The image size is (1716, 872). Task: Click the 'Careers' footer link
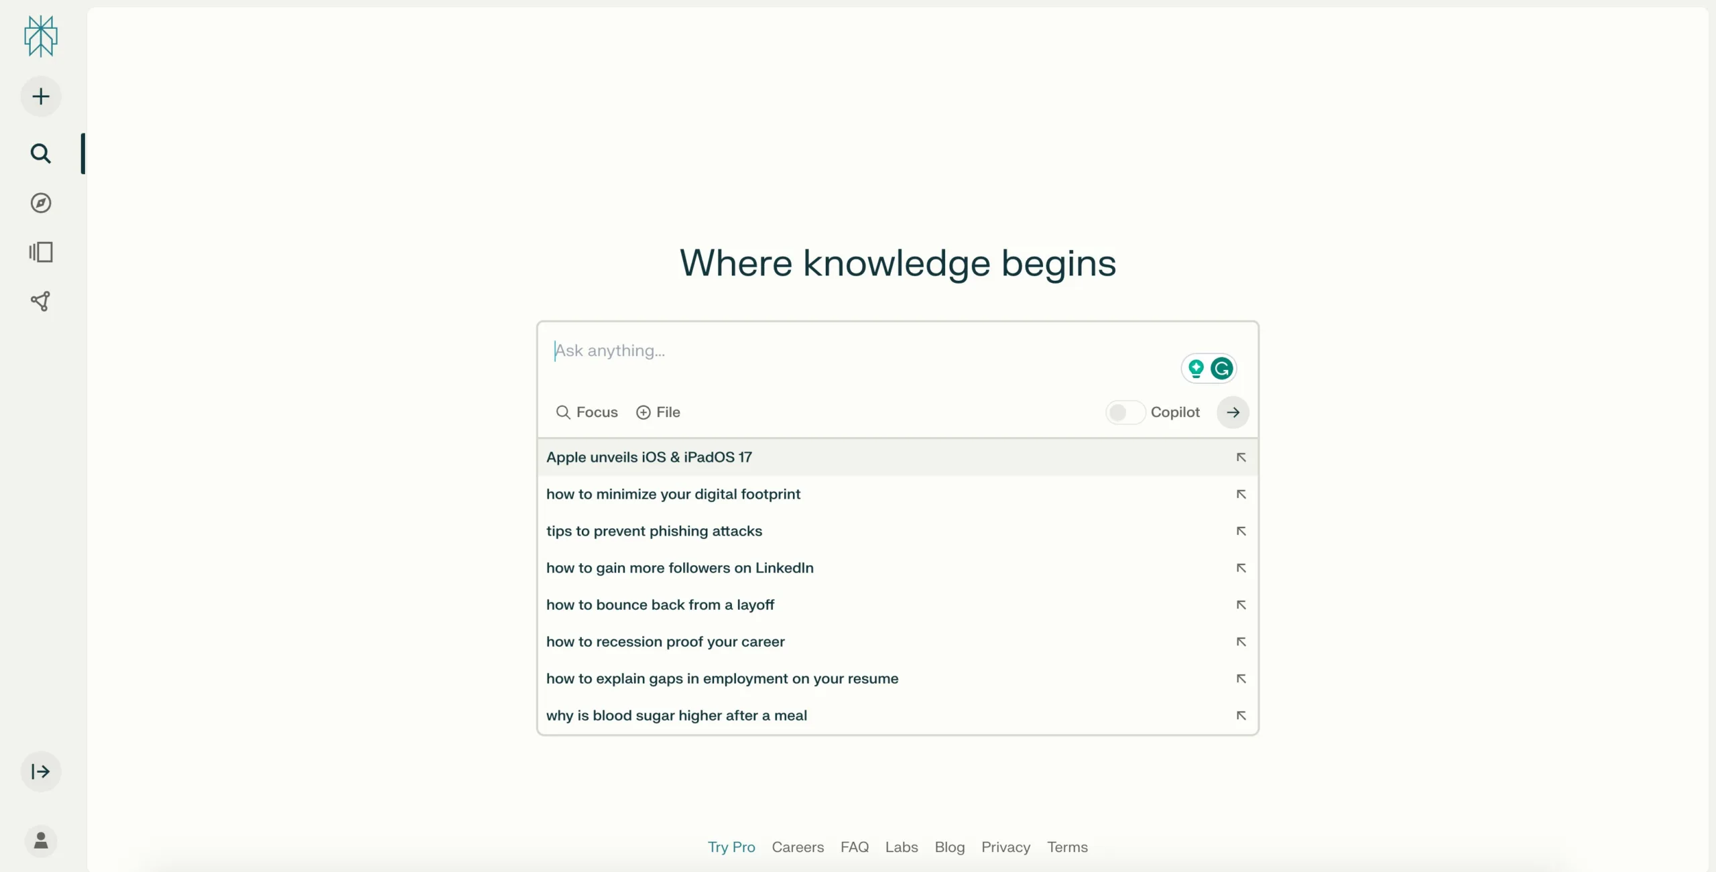tap(798, 847)
